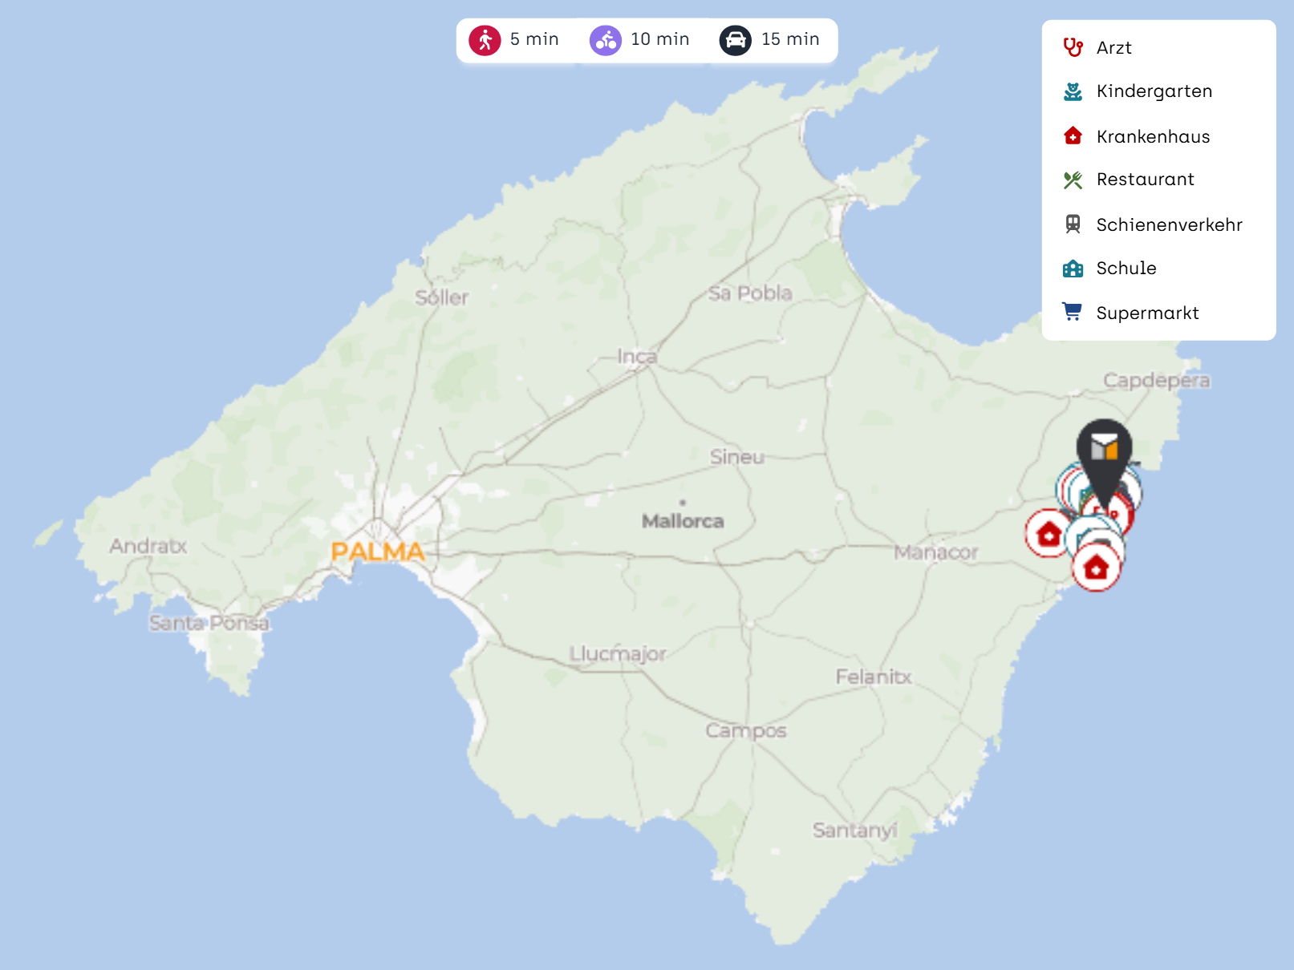Select the southernmost hospital map marker
The width and height of the screenshot is (1294, 970).
tap(1096, 568)
